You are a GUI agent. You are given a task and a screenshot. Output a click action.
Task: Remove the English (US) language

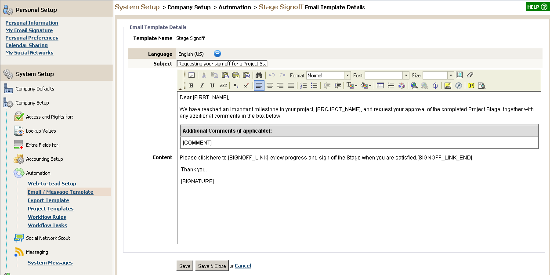(217, 54)
